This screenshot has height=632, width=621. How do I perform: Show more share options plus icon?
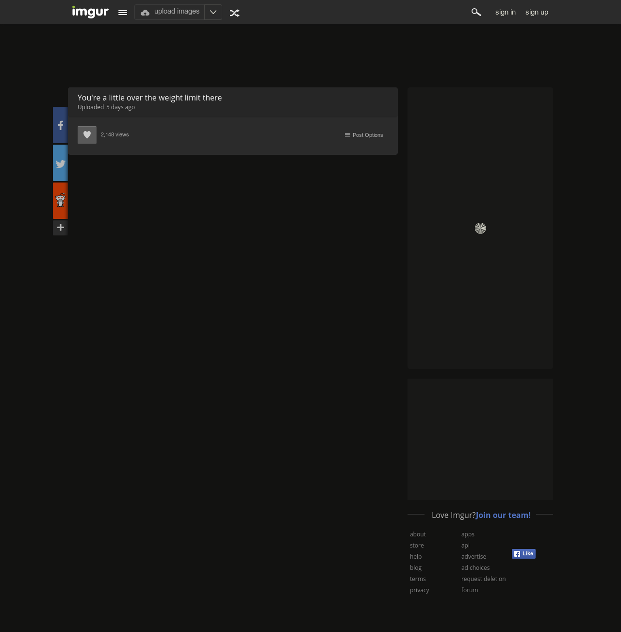[x=60, y=228]
